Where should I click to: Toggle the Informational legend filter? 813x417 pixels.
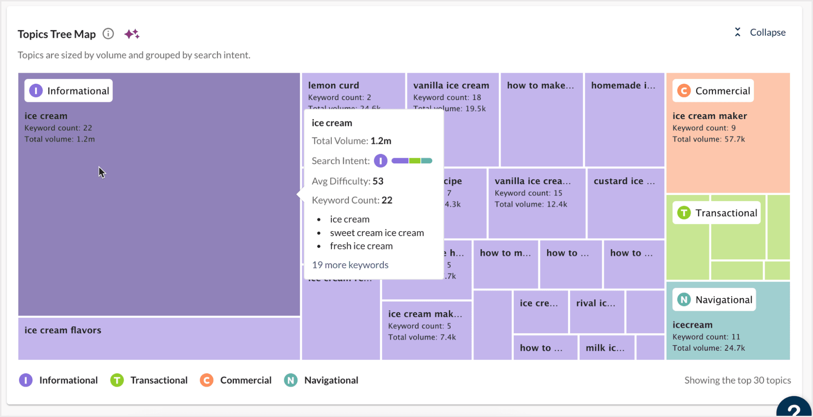[58, 380]
